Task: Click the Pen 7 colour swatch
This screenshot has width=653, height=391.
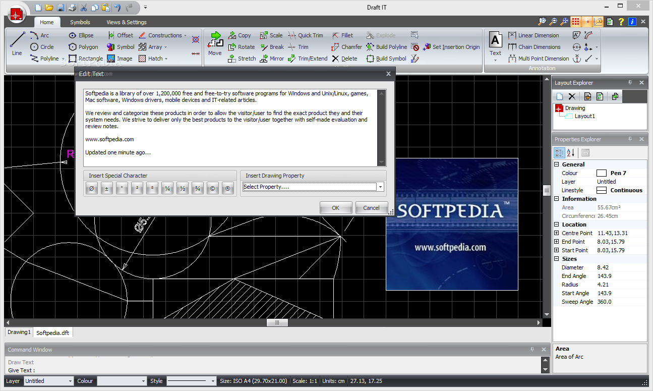Action: tap(602, 173)
